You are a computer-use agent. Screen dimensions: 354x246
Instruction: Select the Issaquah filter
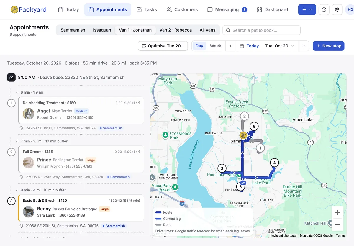click(x=102, y=30)
